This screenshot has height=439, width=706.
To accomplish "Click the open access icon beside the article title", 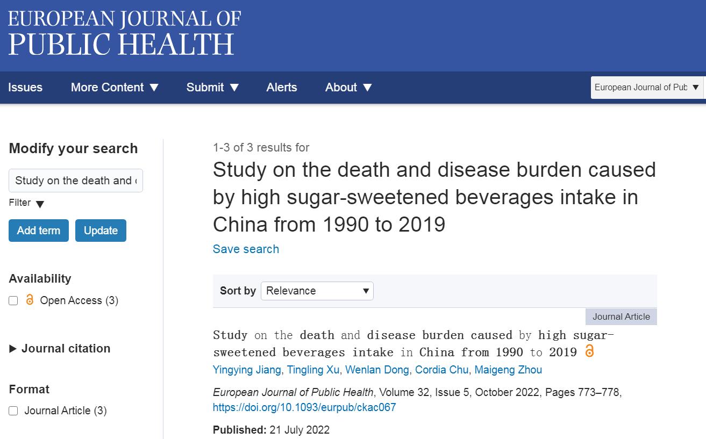I will 589,351.
